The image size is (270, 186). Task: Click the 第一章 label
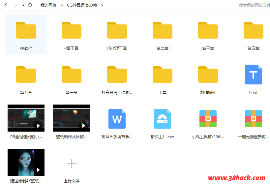coord(72,92)
